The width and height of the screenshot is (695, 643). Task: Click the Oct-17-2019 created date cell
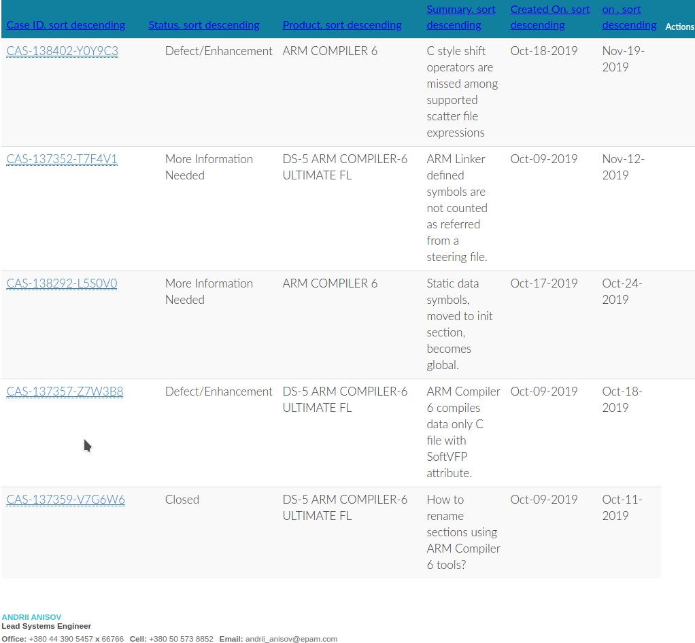pos(543,283)
